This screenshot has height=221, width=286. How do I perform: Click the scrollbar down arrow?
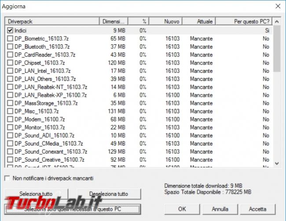[277, 163]
